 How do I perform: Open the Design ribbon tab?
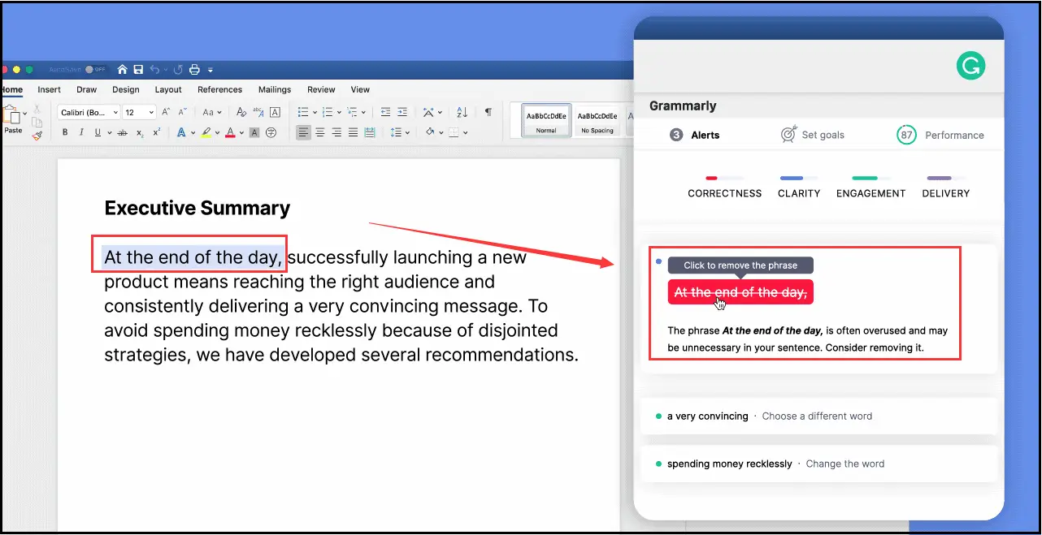coord(126,90)
